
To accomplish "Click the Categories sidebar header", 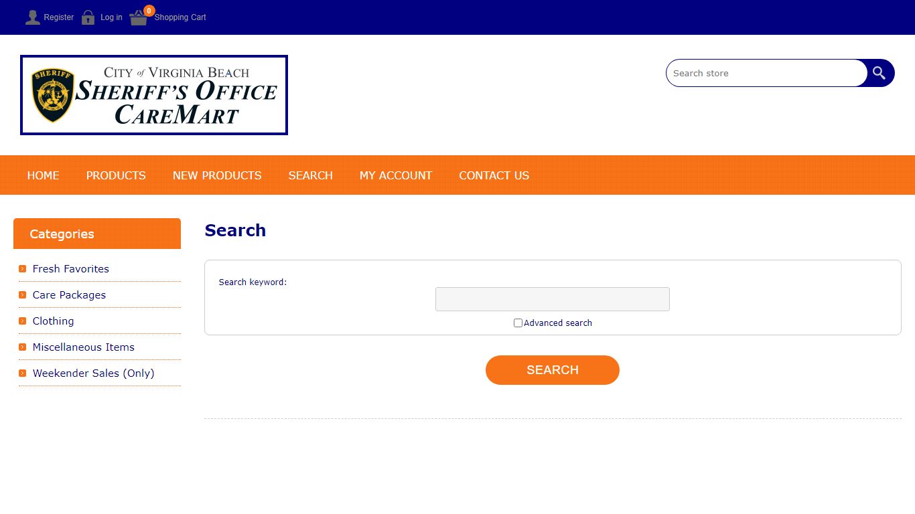I will [x=97, y=234].
